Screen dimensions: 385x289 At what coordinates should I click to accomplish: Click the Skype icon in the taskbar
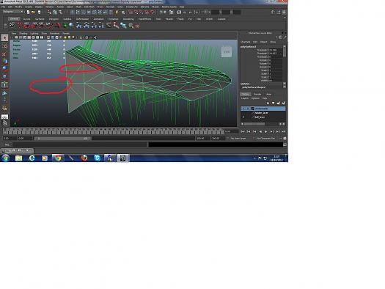pos(98,158)
